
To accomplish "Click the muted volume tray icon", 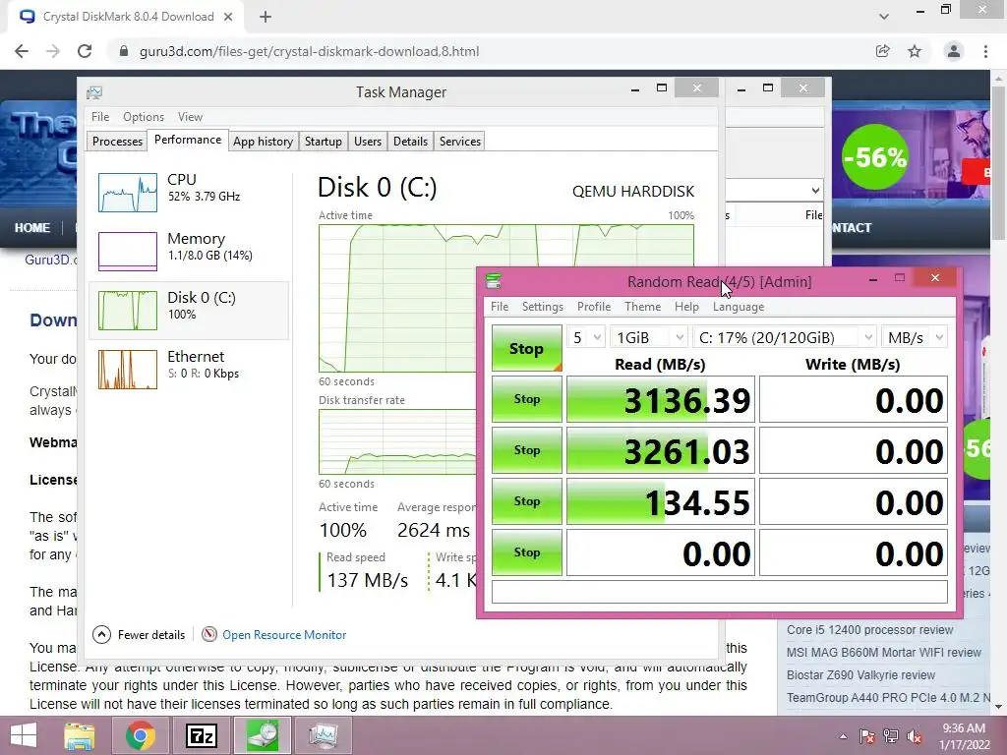I will click(x=915, y=735).
